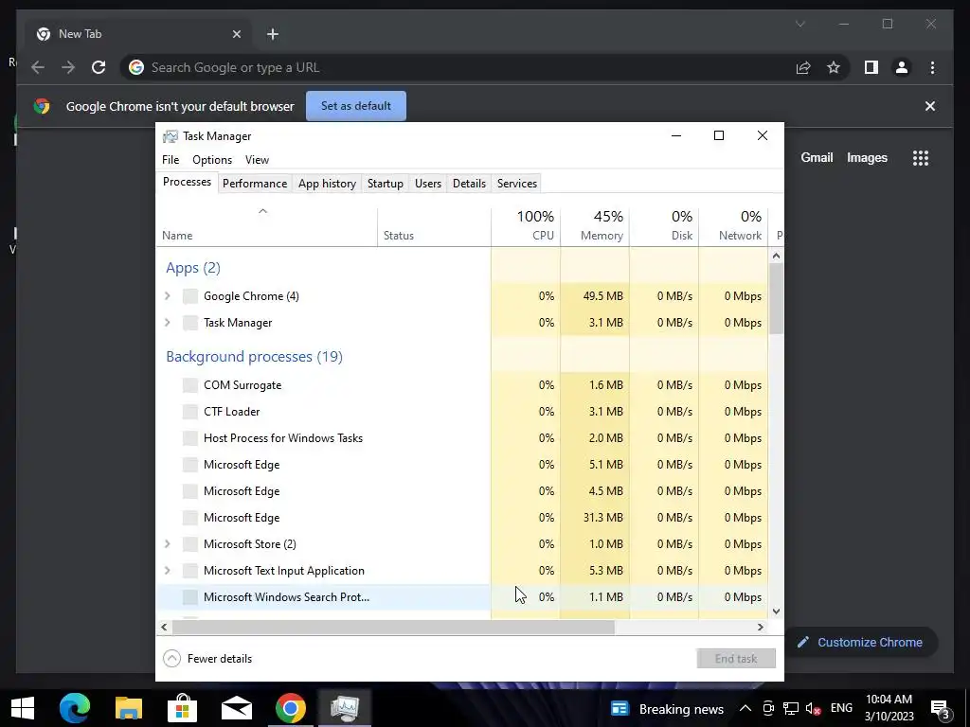Open Microsoft Edge from the taskbar
Screen dimensions: 970x727
75,708
